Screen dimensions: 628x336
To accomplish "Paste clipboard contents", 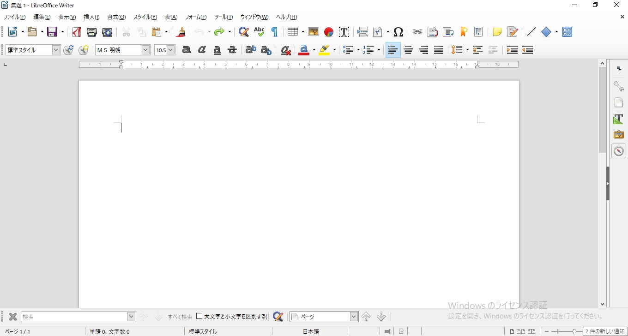I will pyautogui.click(x=157, y=32).
